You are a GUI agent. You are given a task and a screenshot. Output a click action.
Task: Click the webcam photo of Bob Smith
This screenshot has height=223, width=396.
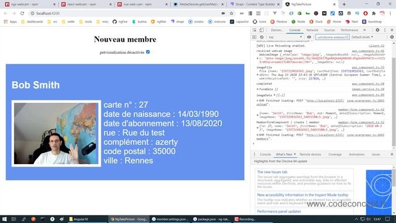56,133
